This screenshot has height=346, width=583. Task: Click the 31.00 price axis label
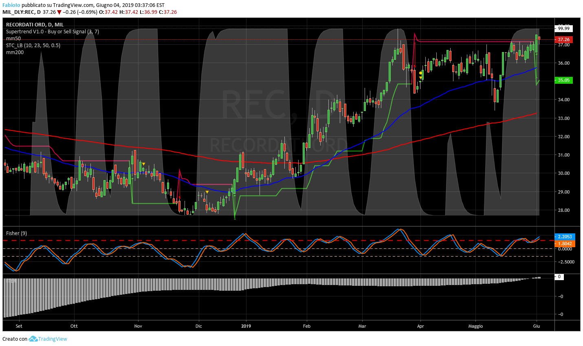(x=563, y=155)
